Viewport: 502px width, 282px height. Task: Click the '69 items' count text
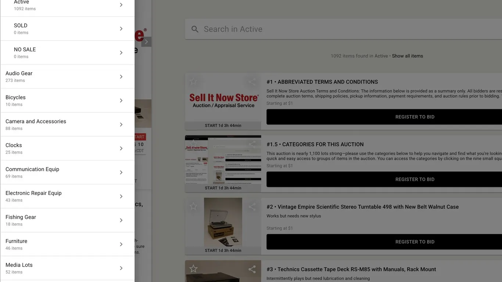point(14,176)
